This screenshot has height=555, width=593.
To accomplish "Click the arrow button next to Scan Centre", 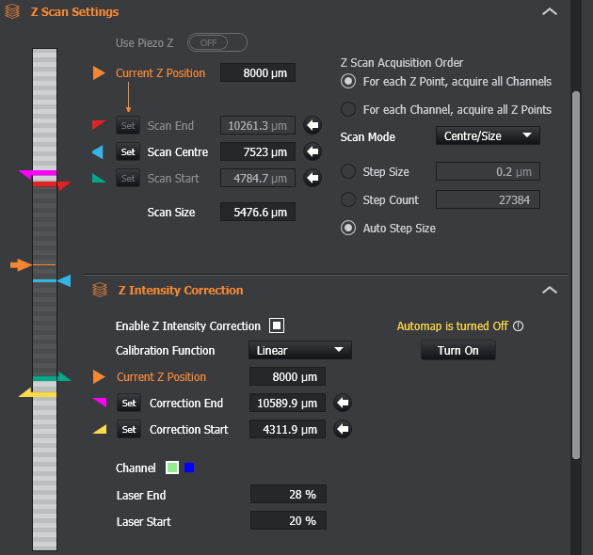I will (313, 151).
